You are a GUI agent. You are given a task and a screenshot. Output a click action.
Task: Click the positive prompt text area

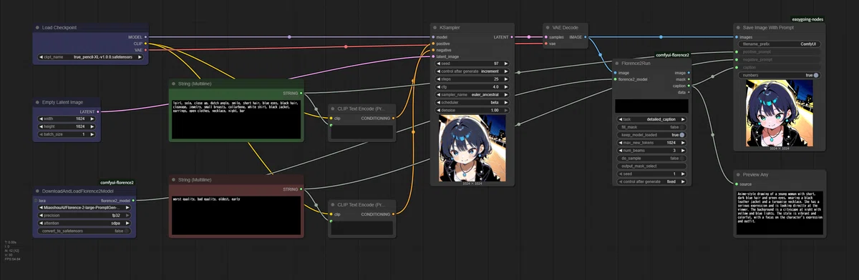(236, 119)
